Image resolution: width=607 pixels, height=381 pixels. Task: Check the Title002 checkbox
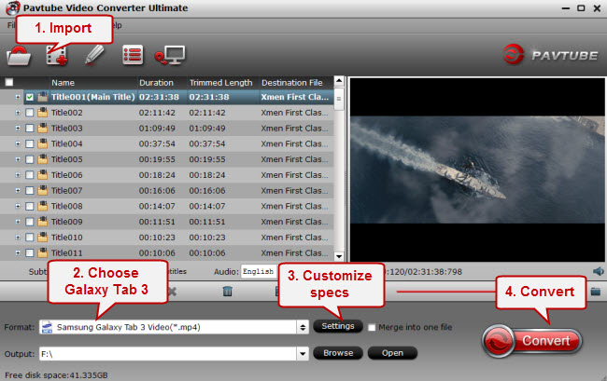[30, 113]
